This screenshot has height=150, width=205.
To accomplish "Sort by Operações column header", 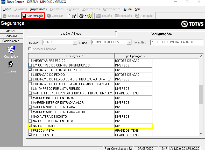I will click(x=73, y=56).
